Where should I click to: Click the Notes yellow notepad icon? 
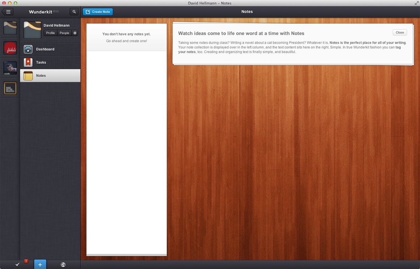click(x=28, y=76)
